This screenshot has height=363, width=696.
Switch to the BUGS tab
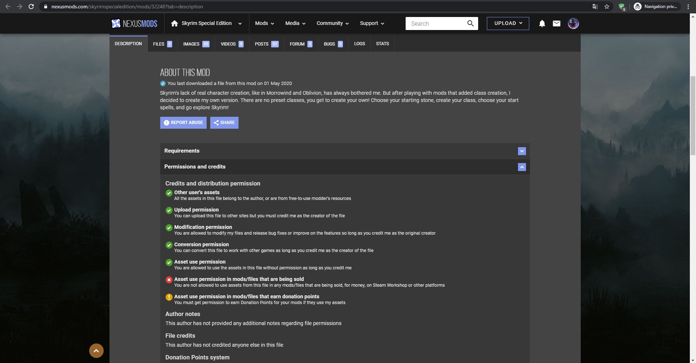(333, 44)
